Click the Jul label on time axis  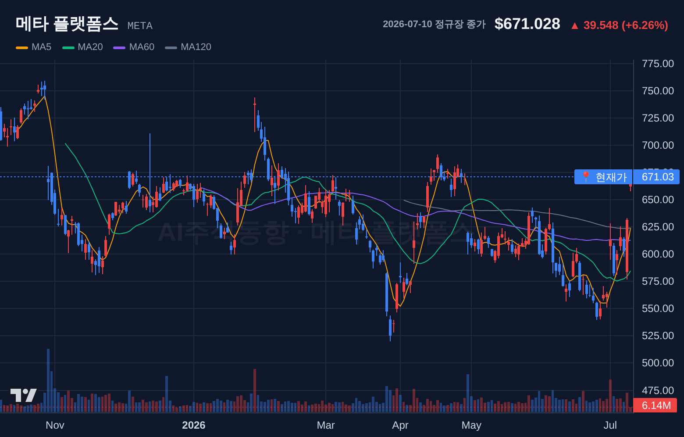click(610, 425)
